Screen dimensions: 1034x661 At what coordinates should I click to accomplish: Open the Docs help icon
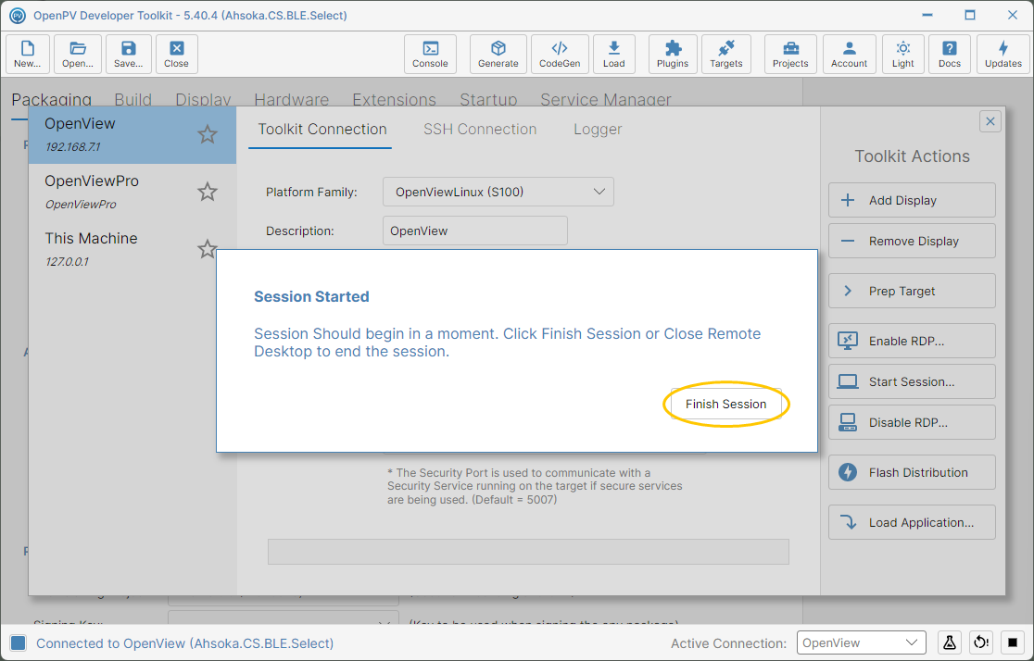coord(949,54)
